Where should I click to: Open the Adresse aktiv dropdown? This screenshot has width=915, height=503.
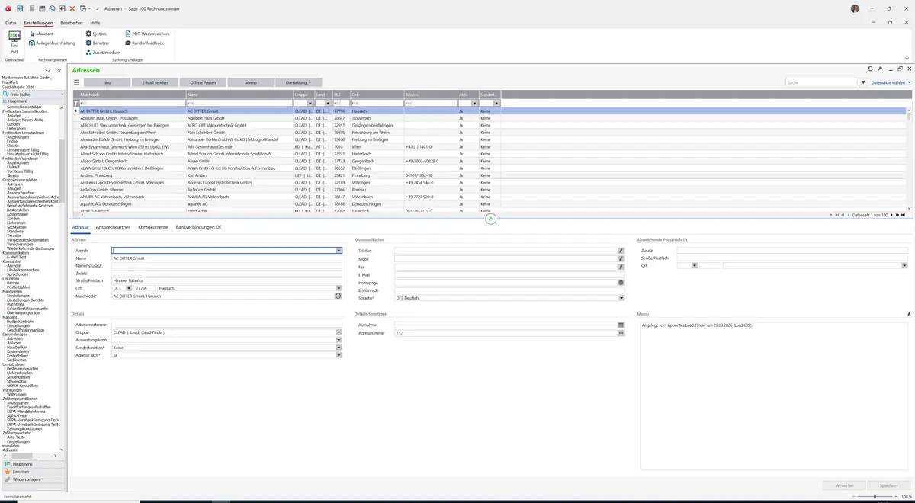339,355
